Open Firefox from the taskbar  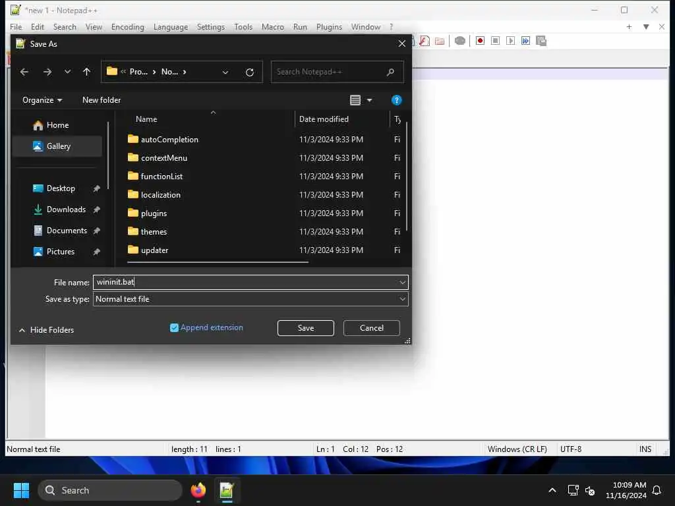pos(198,490)
